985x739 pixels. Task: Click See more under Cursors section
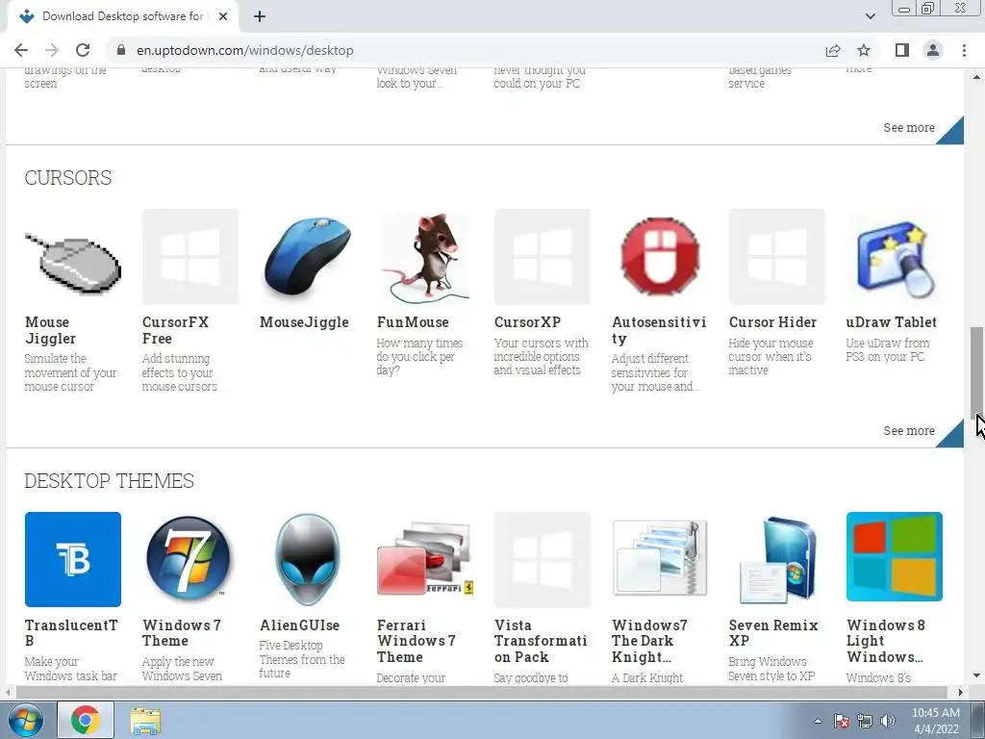[908, 430]
